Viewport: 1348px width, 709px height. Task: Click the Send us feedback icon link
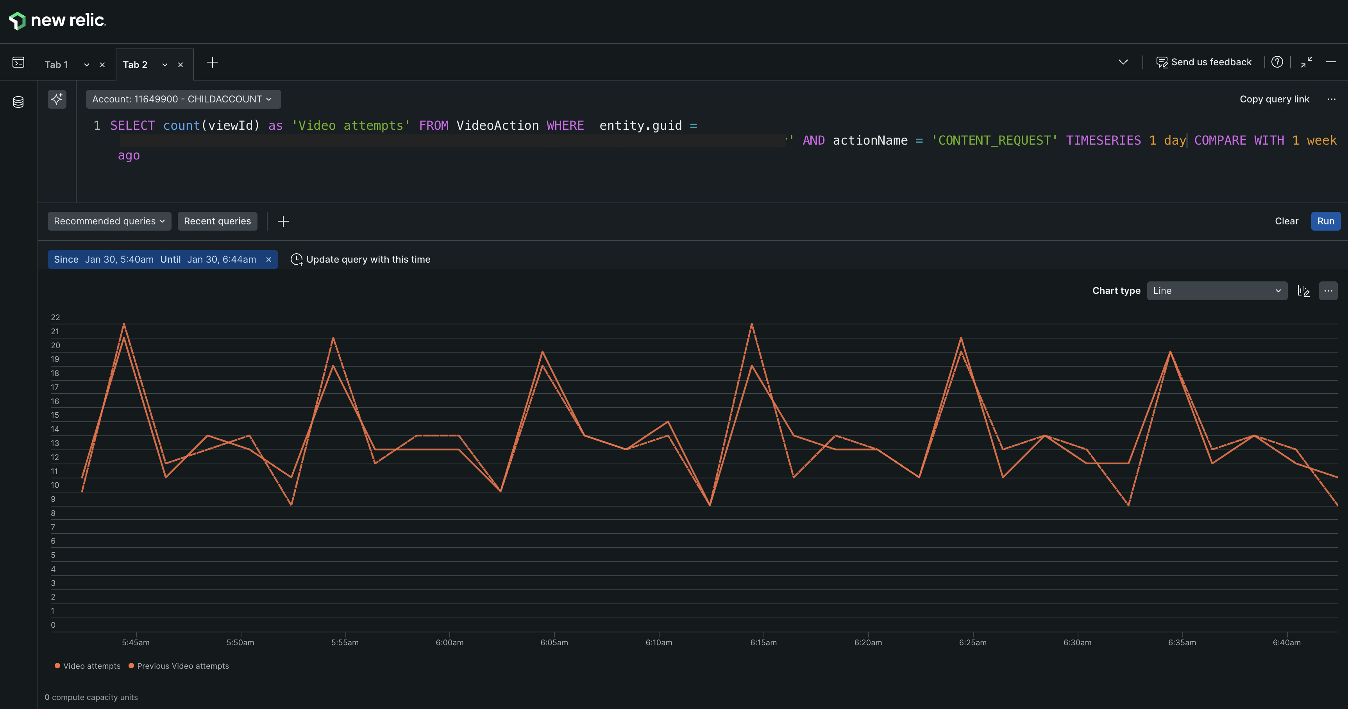coord(1203,62)
